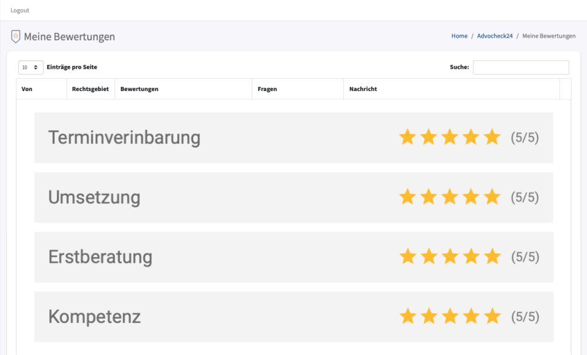Click first star in Terminverinbarung row

coord(408,137)
